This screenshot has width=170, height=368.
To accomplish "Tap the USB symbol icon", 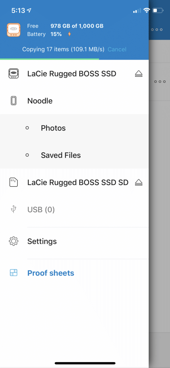I will (x=14, y=209).
